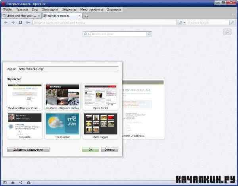Click the Opera Link cloud icon
This screenshot has height=186, width=238.
pos(13,183)
